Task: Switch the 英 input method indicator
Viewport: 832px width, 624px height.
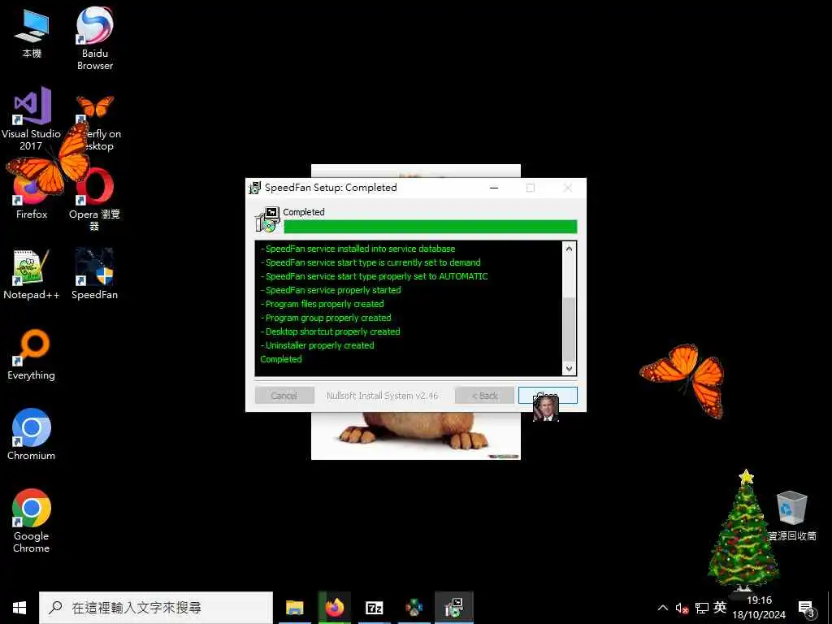Action: click(x=720, y=608)
